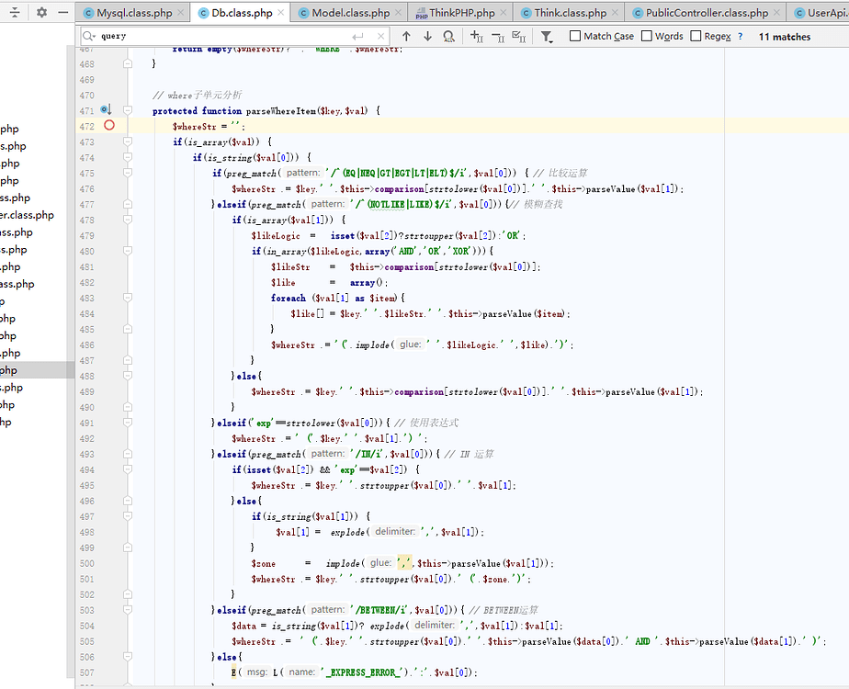Image resolution: width=849 pixels, height=689 pixels.
Task: Enable the Regex checkbox
Action: (x=696, y=36)
